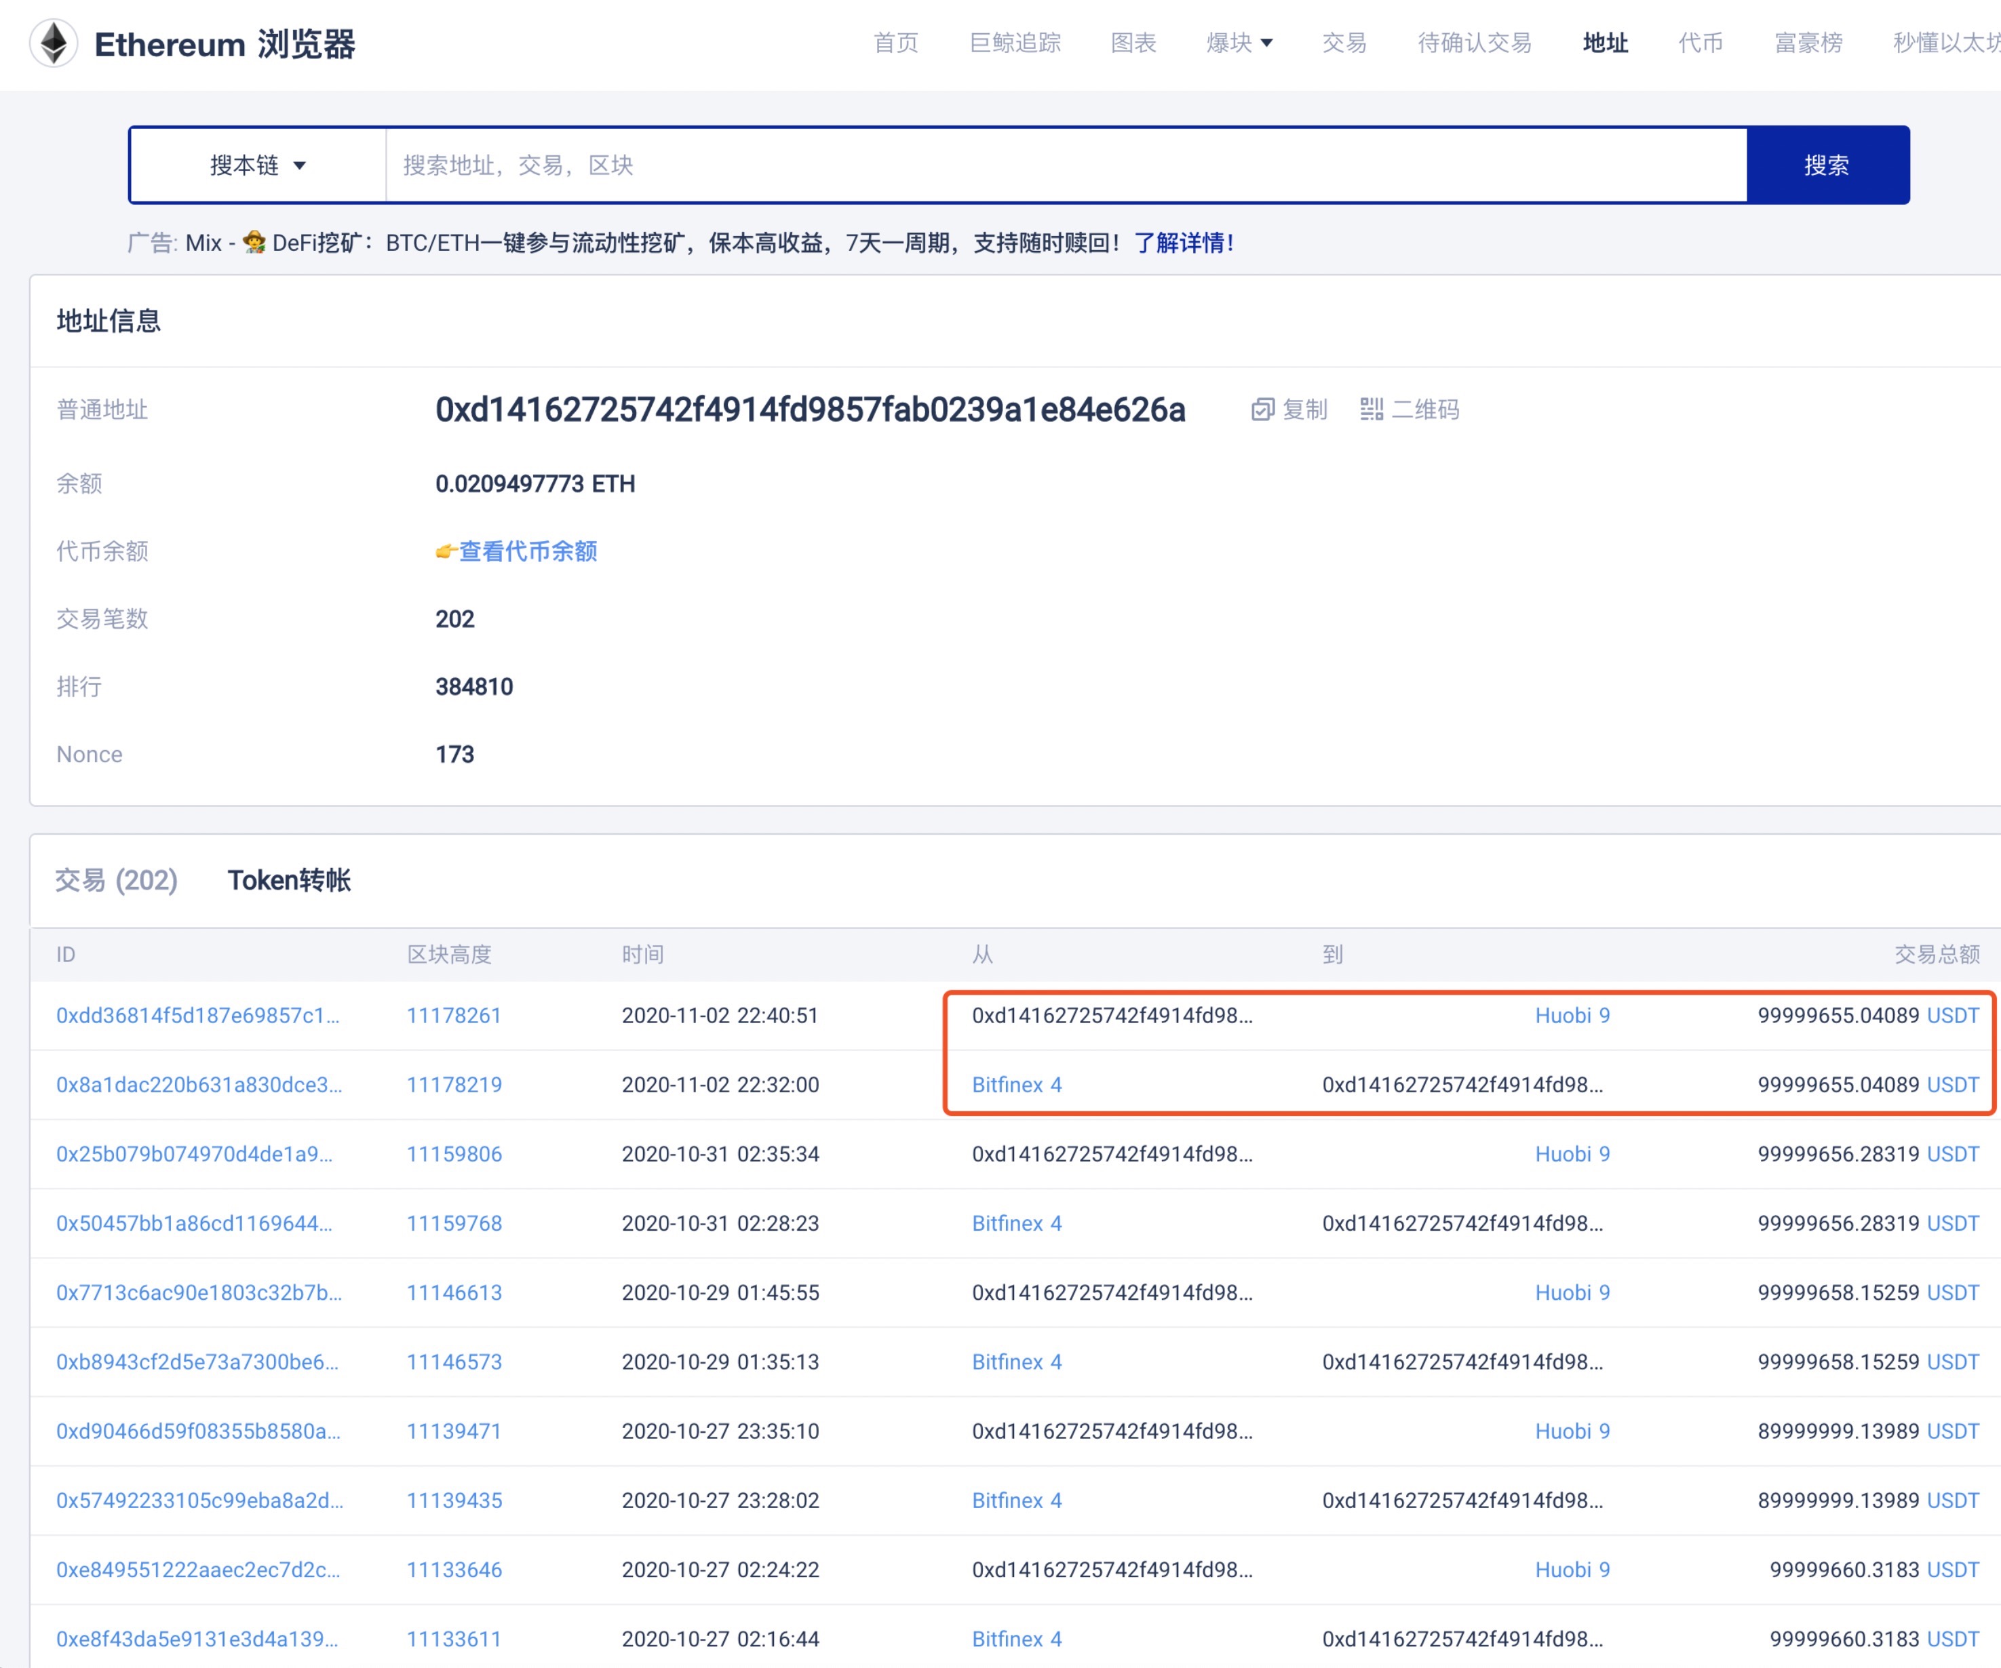Screen dimensions: 2001x1668
Task: Show the 二维码 QR code icon
Action: pyautogui.click(x=1371, y=410)
